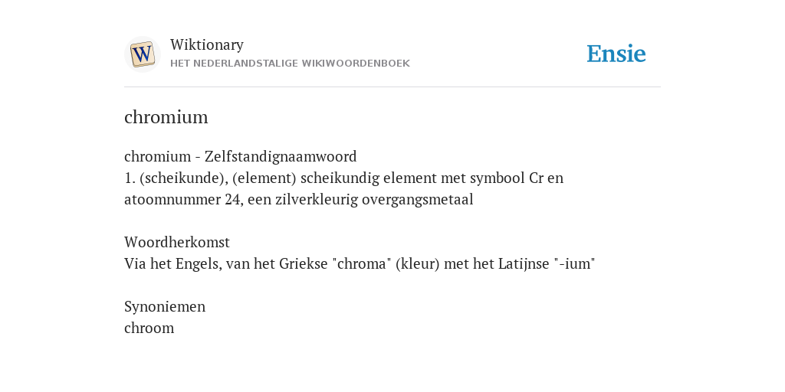Click the Wiktionary source title
The height and width of the screenshot is (392, 785).
tap(207, 44)
